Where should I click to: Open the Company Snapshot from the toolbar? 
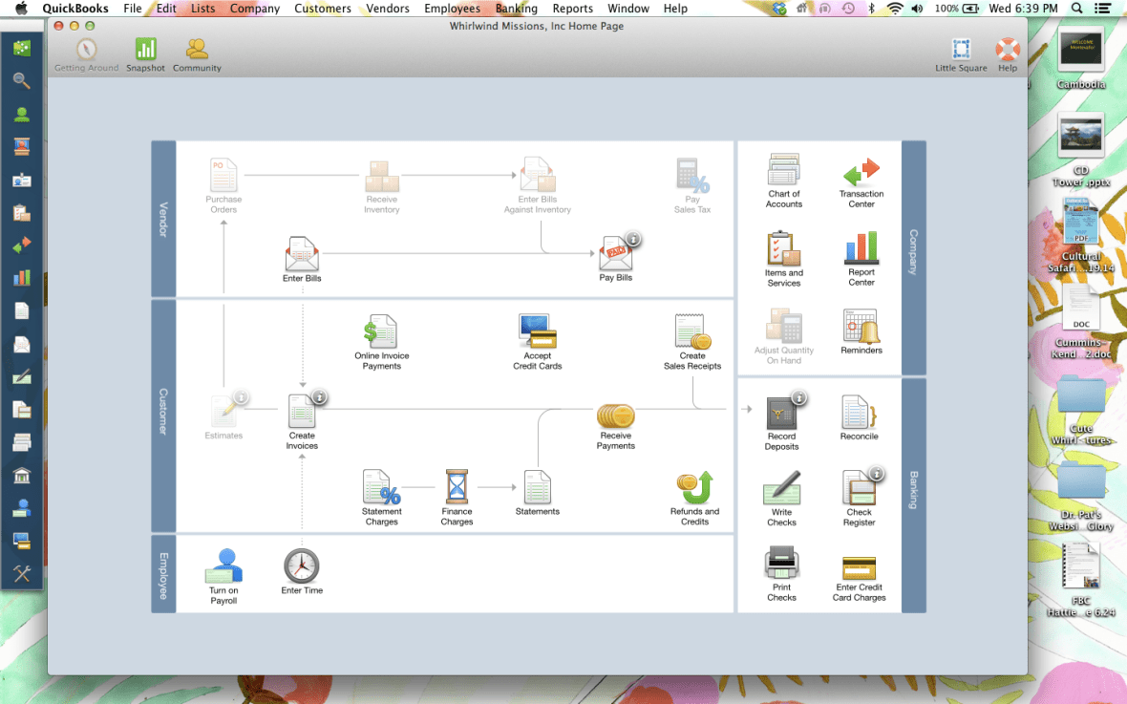coord(145,53)
